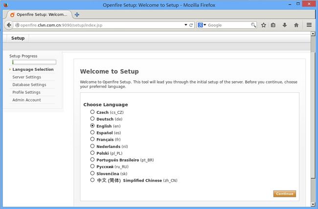This screenshot has width=318, height=209.
Task: Select Русский (ru_RU) radio button
Action: [x=92, y=166]
